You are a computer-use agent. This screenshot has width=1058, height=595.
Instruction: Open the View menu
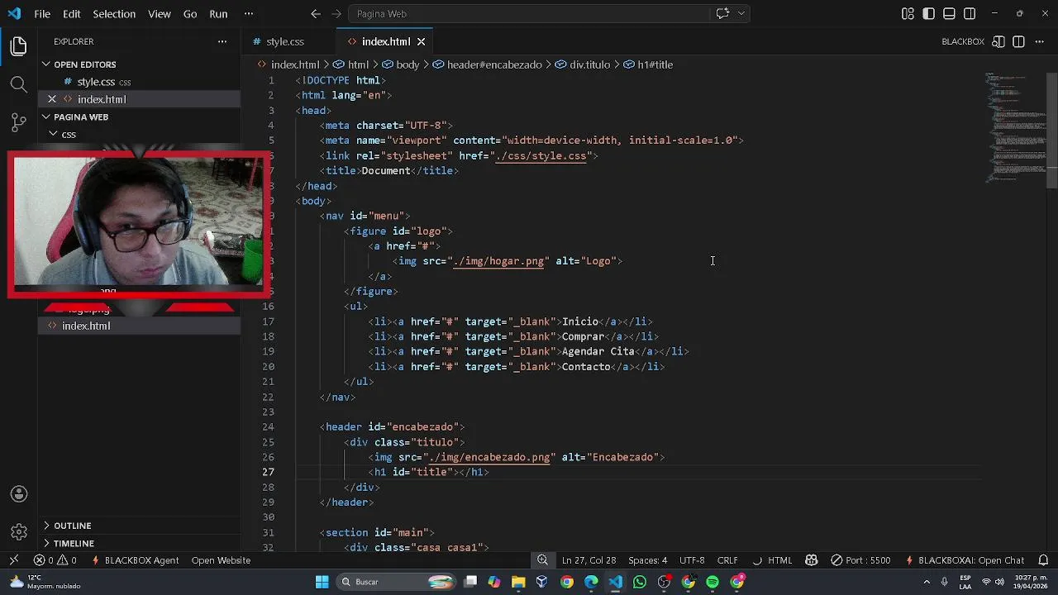click(x=160, y=14)
